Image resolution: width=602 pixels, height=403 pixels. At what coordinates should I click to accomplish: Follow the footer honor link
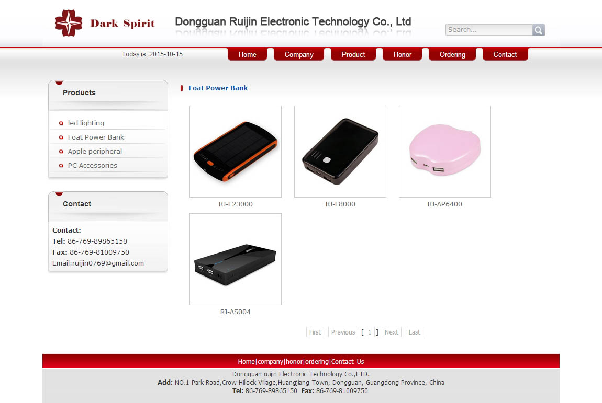click(x=294, y=362)
